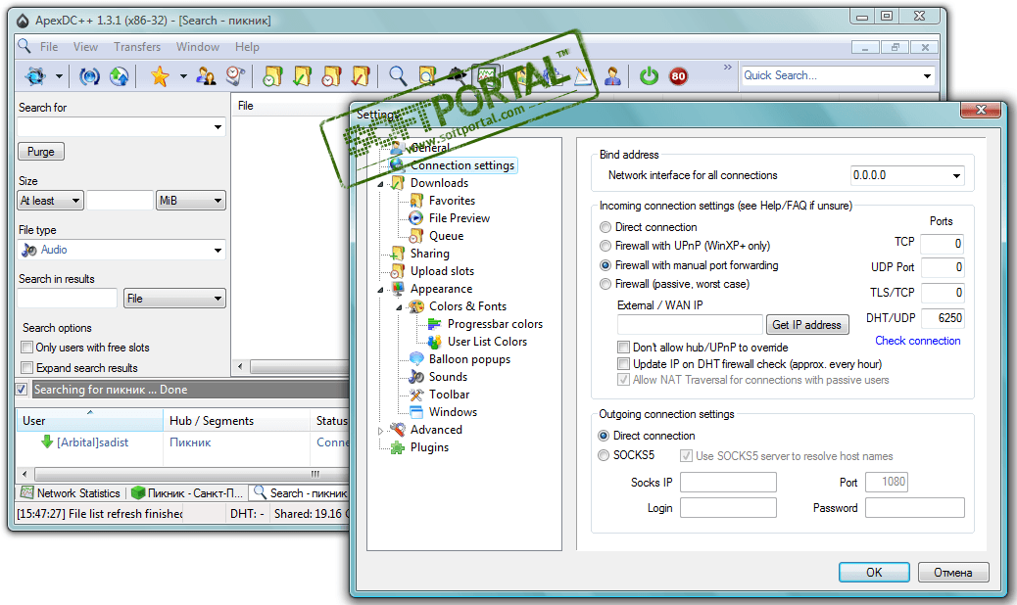Open ADL Search folder-magnifier icon
Viewport: 1017px width, 605px height.
click(427, 76)
